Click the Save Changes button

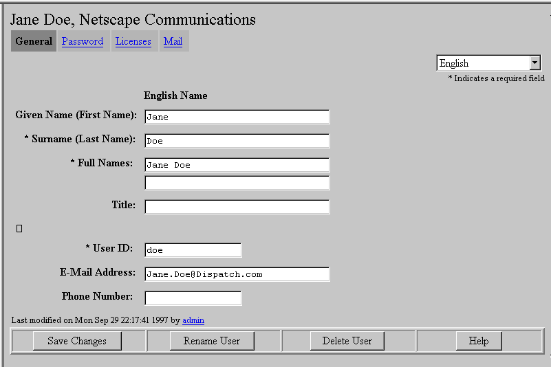point(77,341)
